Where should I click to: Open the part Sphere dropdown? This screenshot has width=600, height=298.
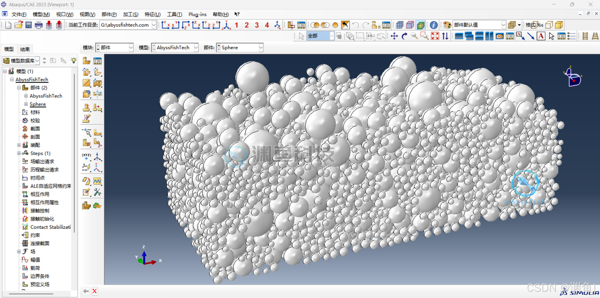pyautogui.click(x=261, y=48)
